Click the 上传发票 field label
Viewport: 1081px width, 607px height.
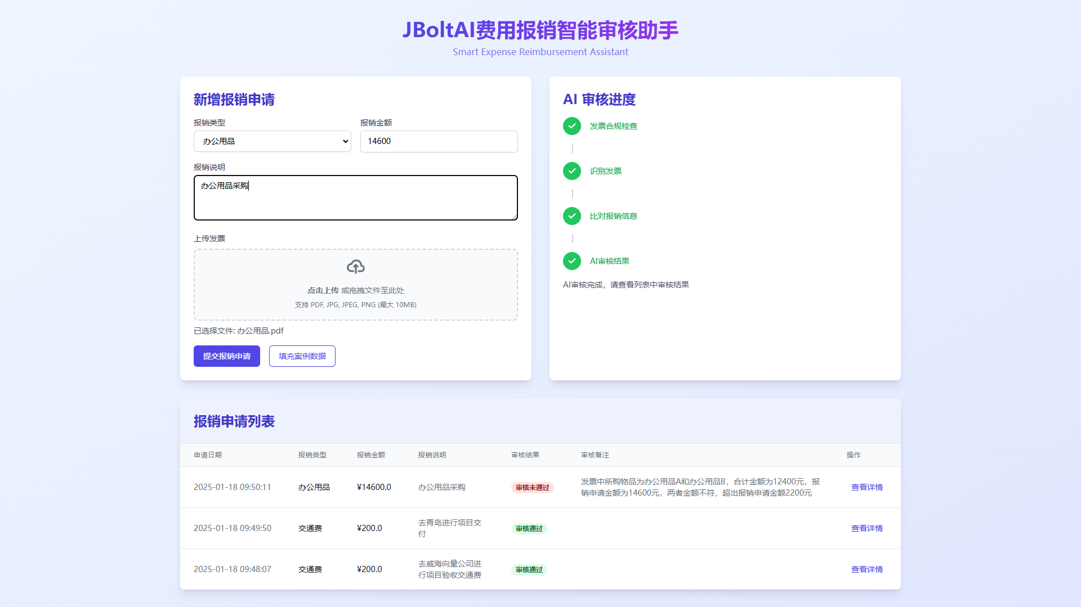pos(209,239)
